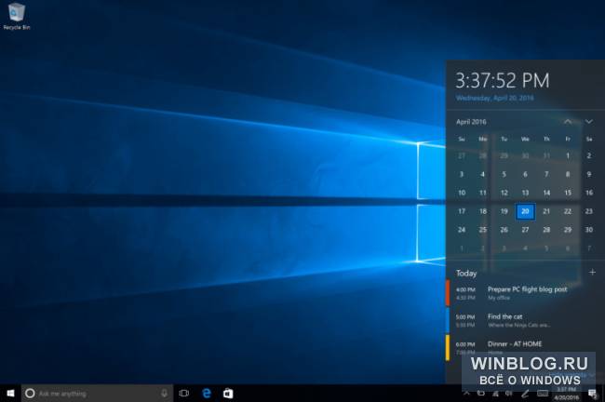Select date 17 in the calendar
This screenshot has width=605, height=402.
pyautogui.click(x=462, y=211)
